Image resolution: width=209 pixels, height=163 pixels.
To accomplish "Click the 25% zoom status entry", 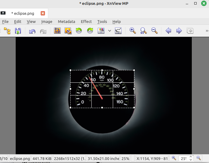I will pos(125,158).
